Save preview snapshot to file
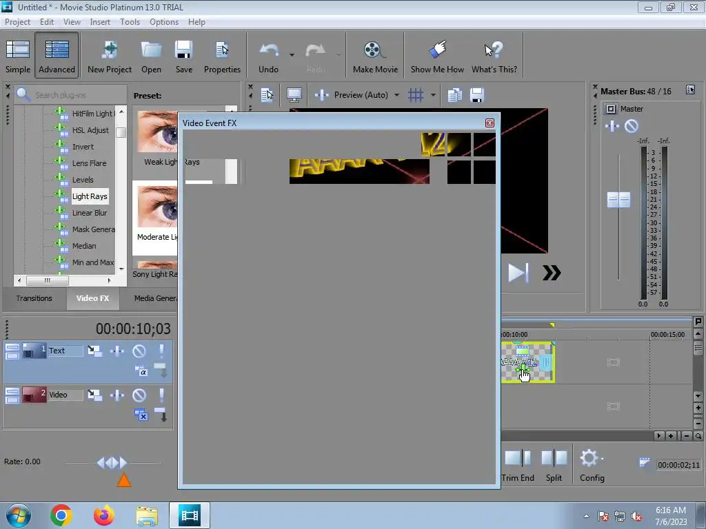This screenshot has height=529, width=706. coord(477,95)
